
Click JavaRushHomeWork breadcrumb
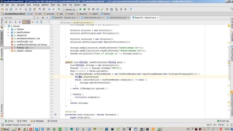click(13, 14)
